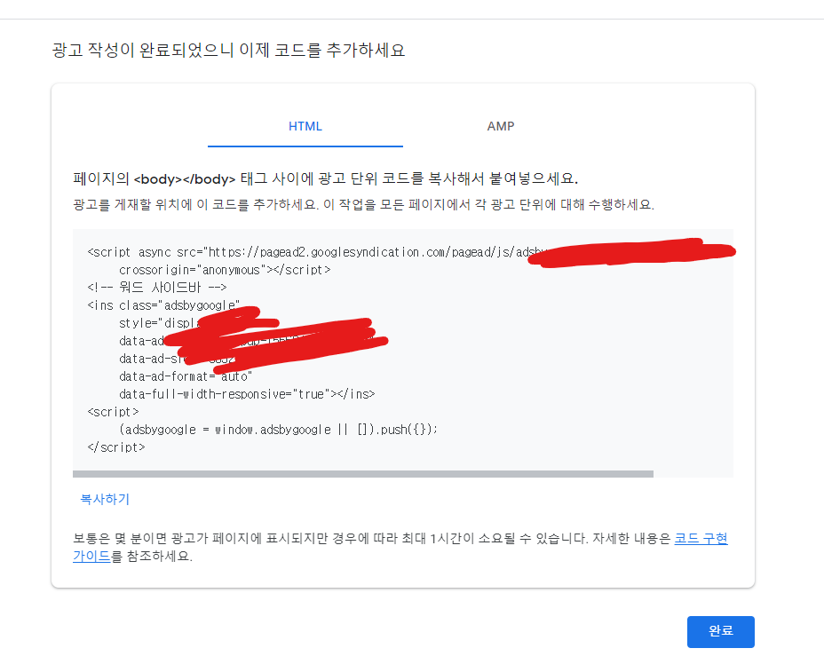Click the heading 광고 작성이 완료되었으니 이제 코드를 추가하세요

coord(228,50)
